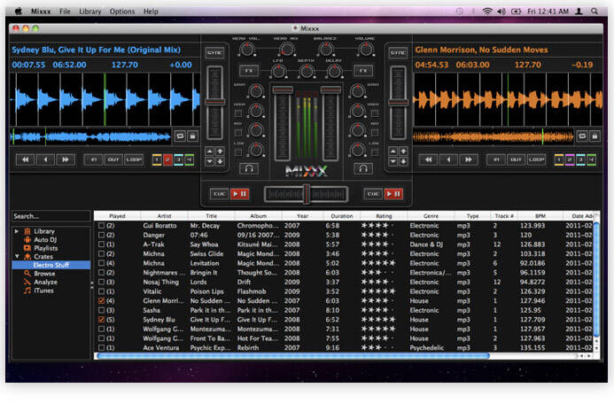Screen dimensions: 614x411
Task: Click left deck SYNC button
Action: pyautogui.click(x=214, y=53)
